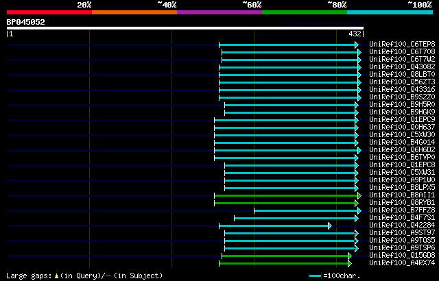Open the UniRef100_Q43082 hit label
Viewport: 439px width, 281px height.
point(402,66)
